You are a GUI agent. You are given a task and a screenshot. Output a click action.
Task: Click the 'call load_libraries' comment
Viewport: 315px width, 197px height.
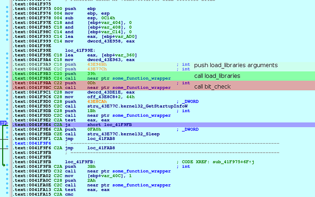pyautogui.click(x=217, y=76)
